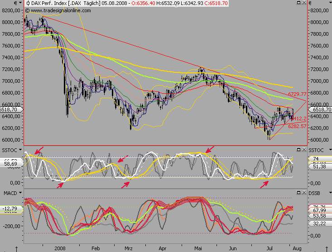Click the C:6518.70 close value in header
Viewport: 332px width, 252px height.
[216, 3]
